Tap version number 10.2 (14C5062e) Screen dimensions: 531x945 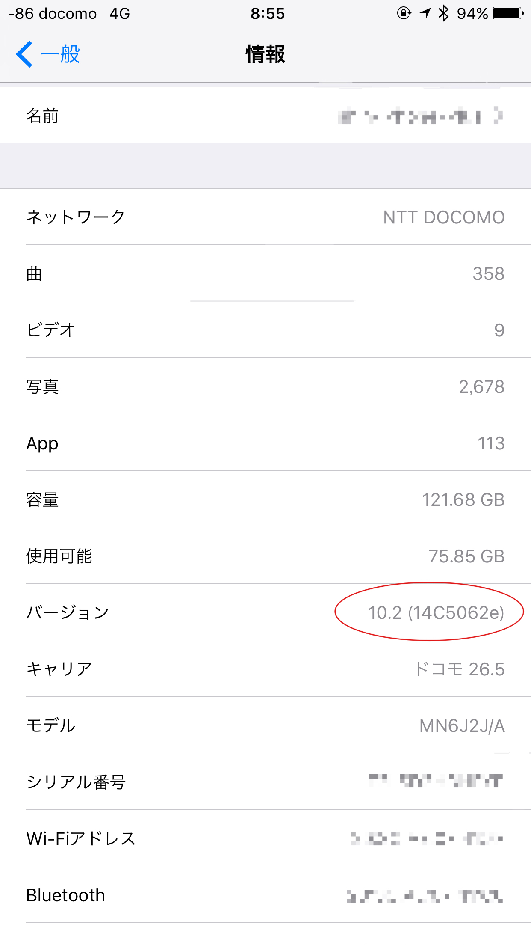point(436,612)
